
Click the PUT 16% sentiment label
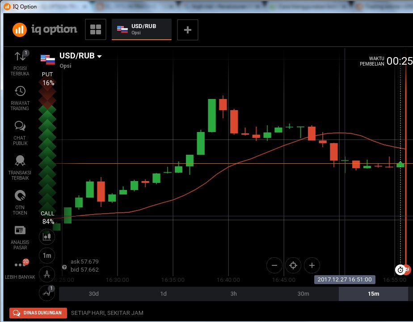48,78
